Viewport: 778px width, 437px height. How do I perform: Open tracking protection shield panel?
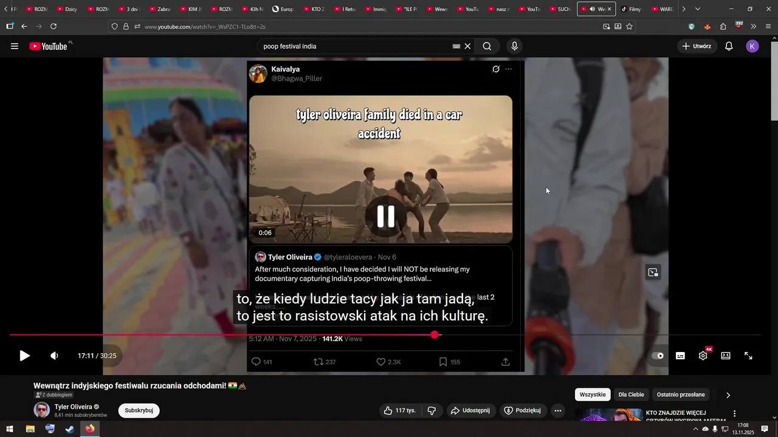tap(114, 27)
